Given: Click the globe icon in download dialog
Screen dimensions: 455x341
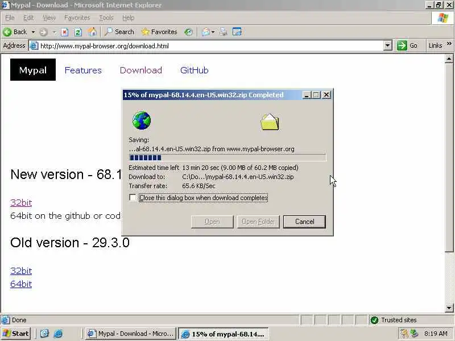Looking at the screenshot, I should pos(141,120).
